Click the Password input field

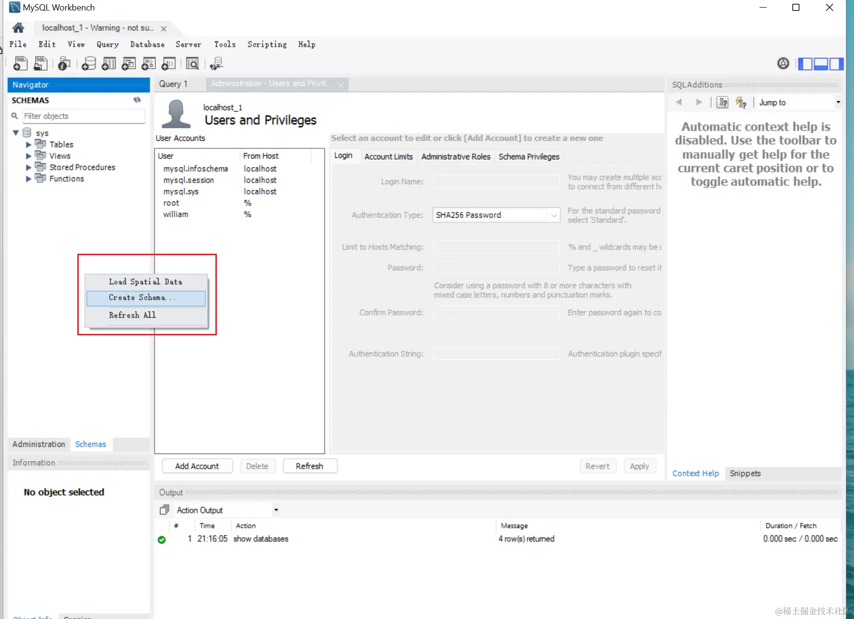pyautogui.click(x=496, y=268)
